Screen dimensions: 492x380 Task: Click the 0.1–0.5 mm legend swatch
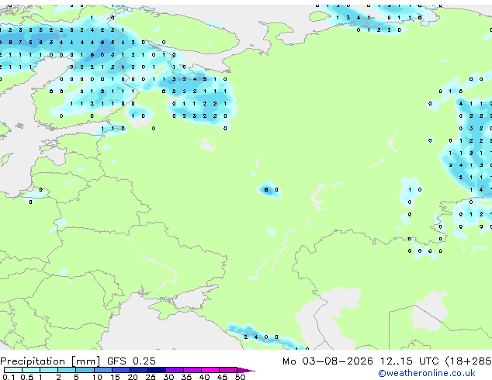point(13,370)
